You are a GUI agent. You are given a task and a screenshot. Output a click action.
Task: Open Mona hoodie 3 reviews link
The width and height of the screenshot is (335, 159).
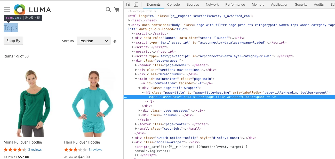click(x=35, y=150)
